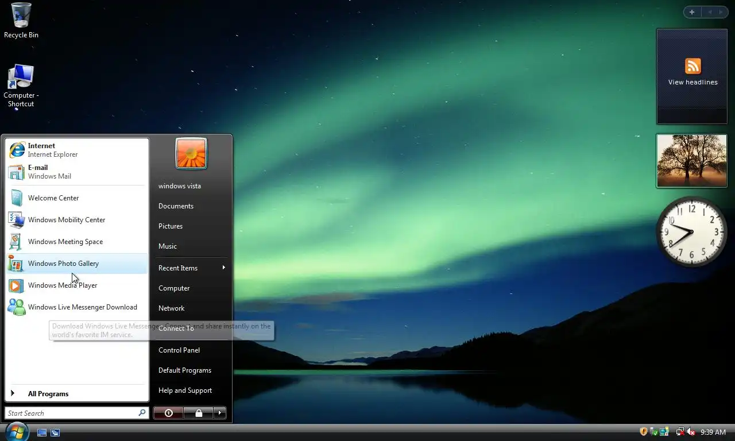
Task: Click the sidebar next page arrow
Action: click(721, 12)
